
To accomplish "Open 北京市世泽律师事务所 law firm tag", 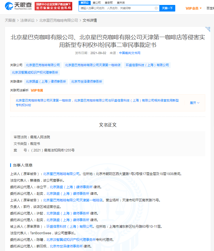I will (87, 82).
